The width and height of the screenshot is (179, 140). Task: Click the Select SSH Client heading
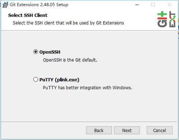coord(28,15)
